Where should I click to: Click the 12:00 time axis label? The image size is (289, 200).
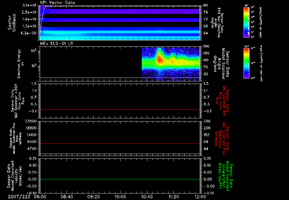tap(200, 196)
